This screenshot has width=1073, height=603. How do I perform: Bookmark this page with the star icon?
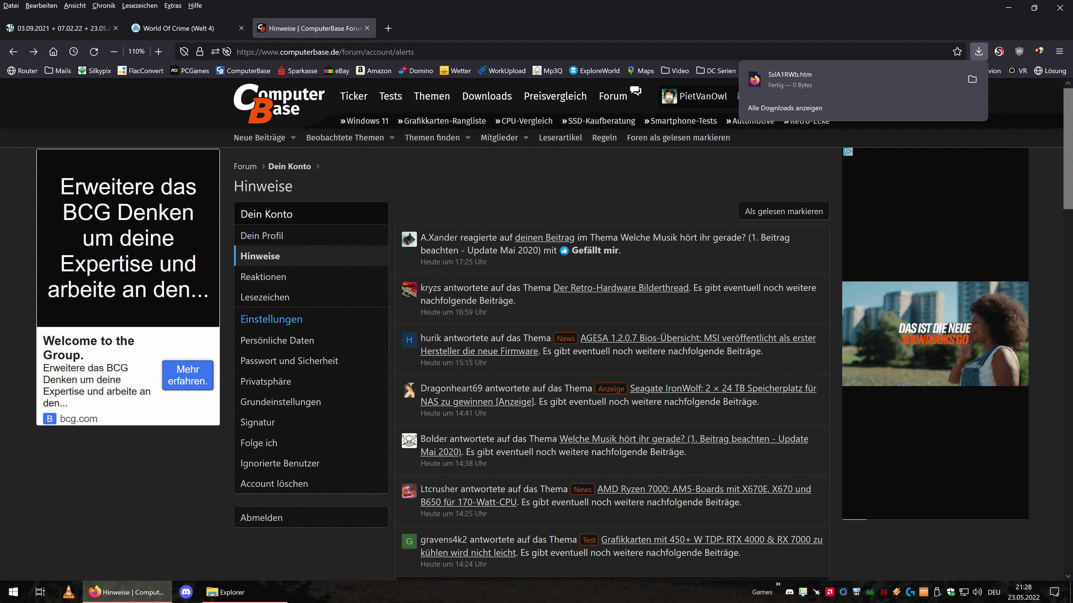pos(957,52)
